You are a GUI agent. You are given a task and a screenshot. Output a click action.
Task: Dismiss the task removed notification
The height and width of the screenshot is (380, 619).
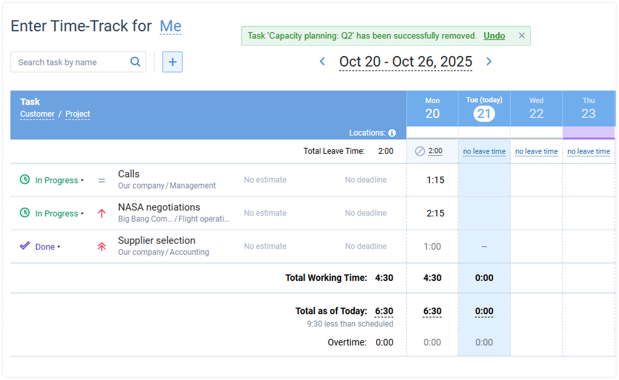pyautogui.click(x=522, y=36)
